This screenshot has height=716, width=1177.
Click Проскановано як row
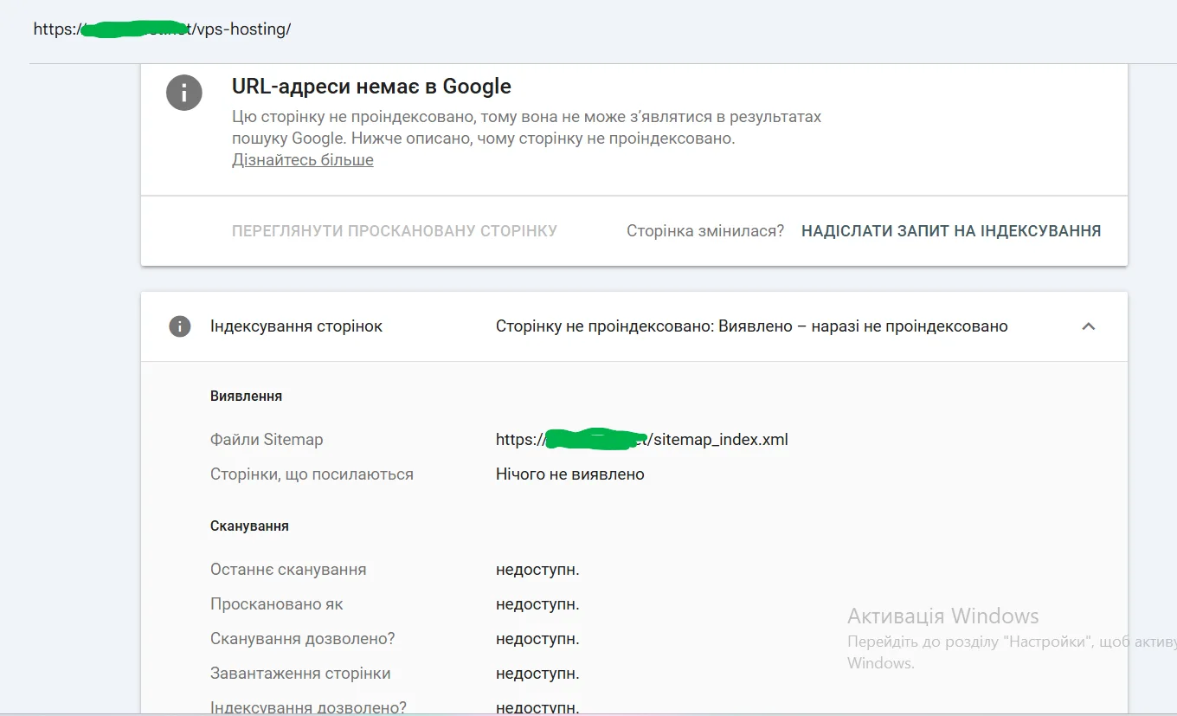click(277, 603)
